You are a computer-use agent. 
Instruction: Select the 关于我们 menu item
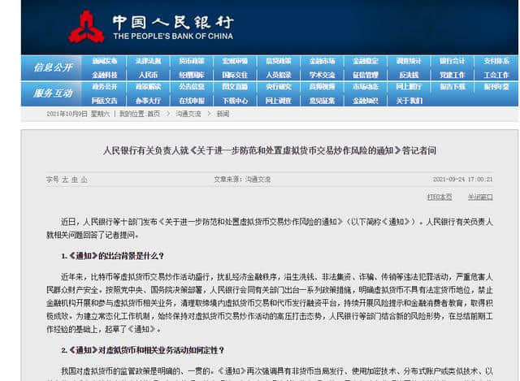(409, 101)
